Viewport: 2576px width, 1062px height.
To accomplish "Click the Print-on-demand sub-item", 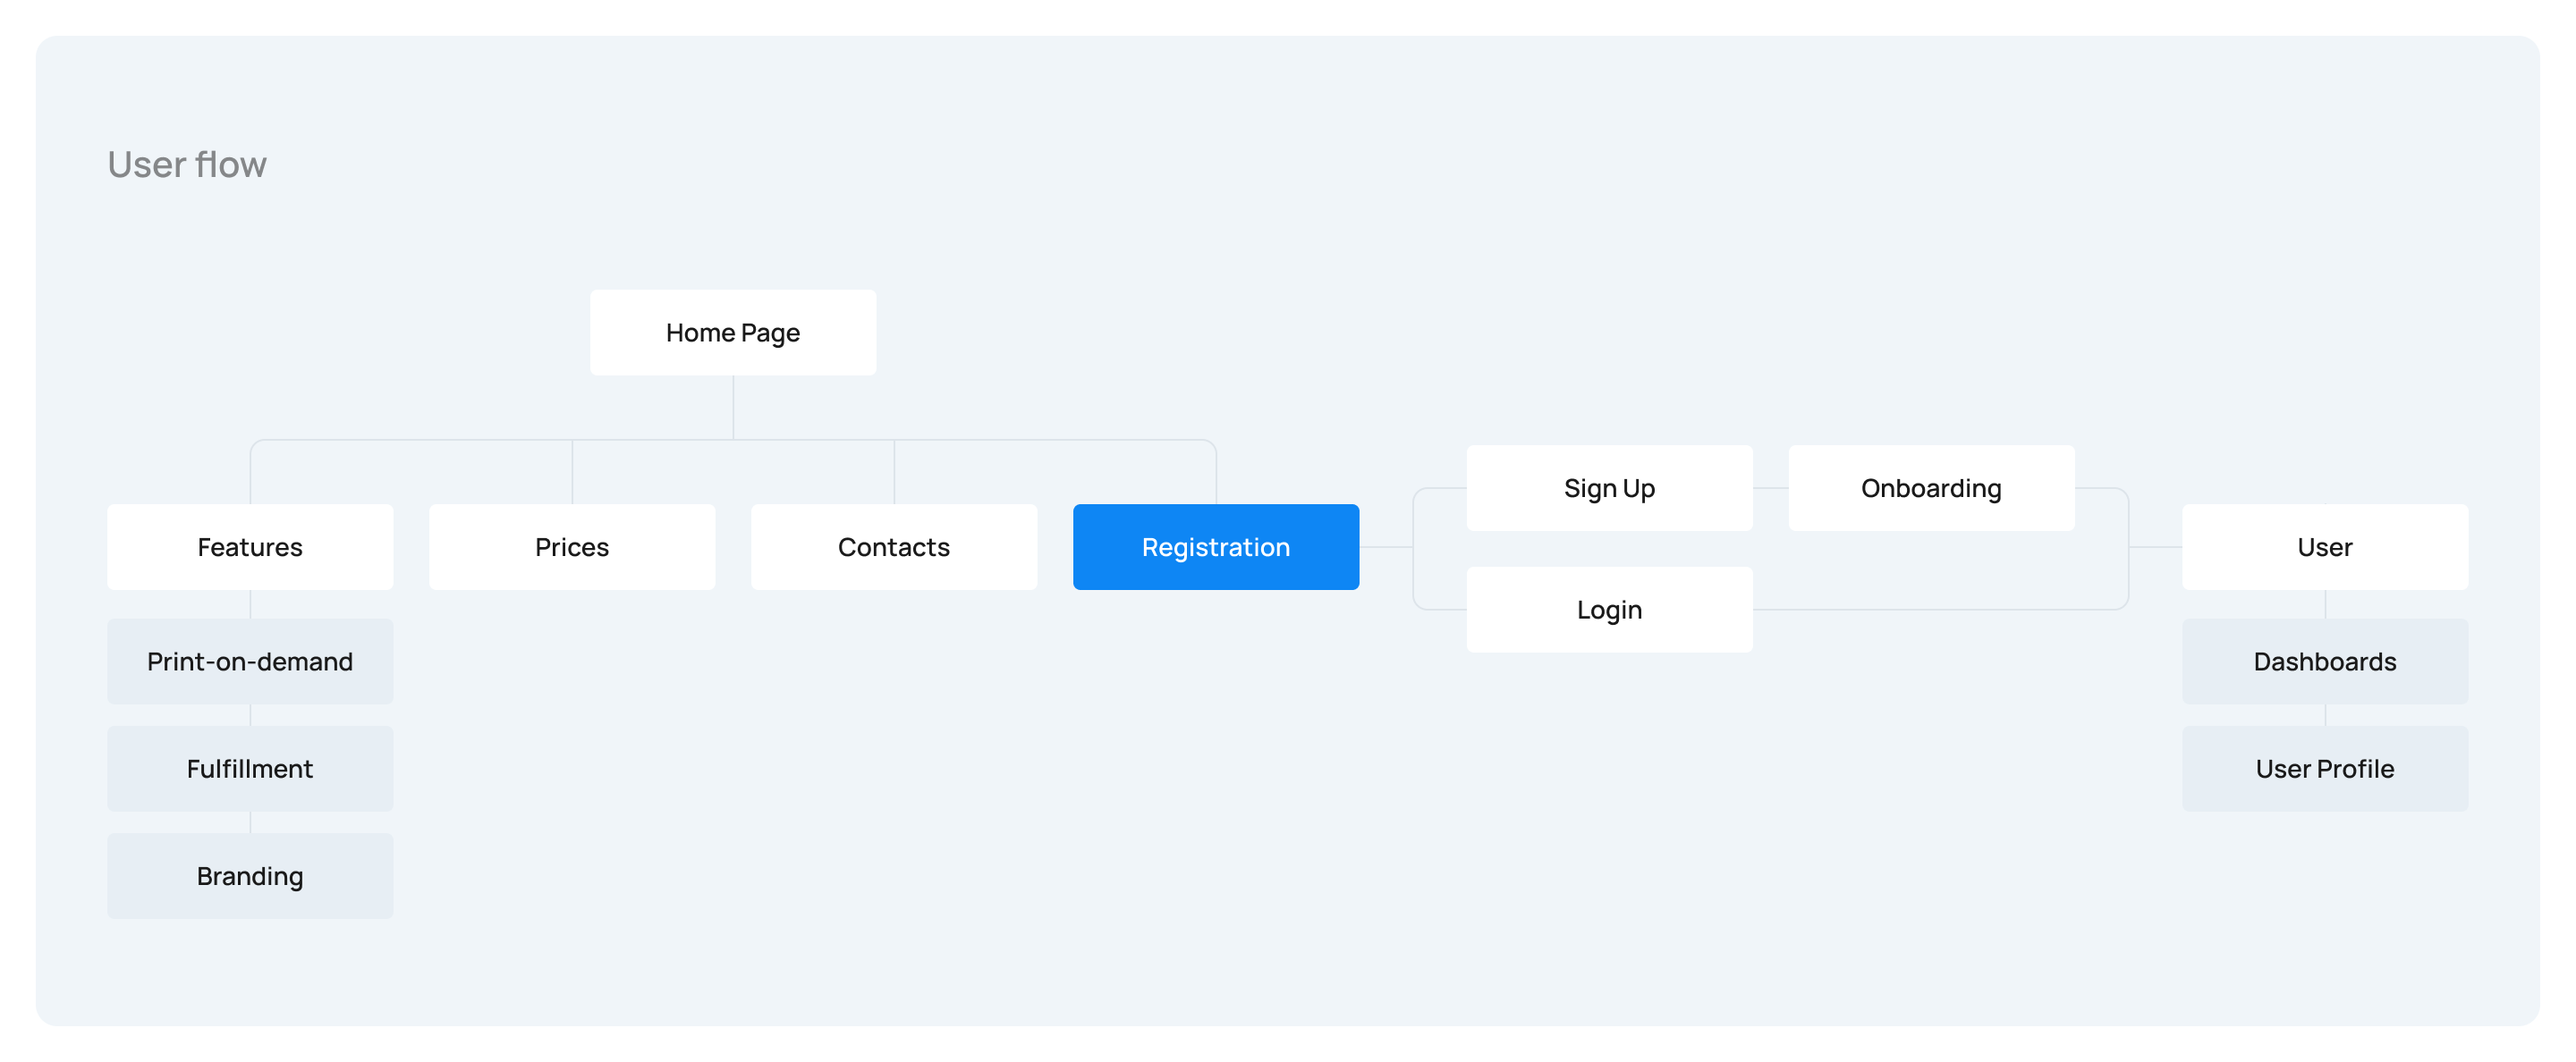I will point(250,662).
